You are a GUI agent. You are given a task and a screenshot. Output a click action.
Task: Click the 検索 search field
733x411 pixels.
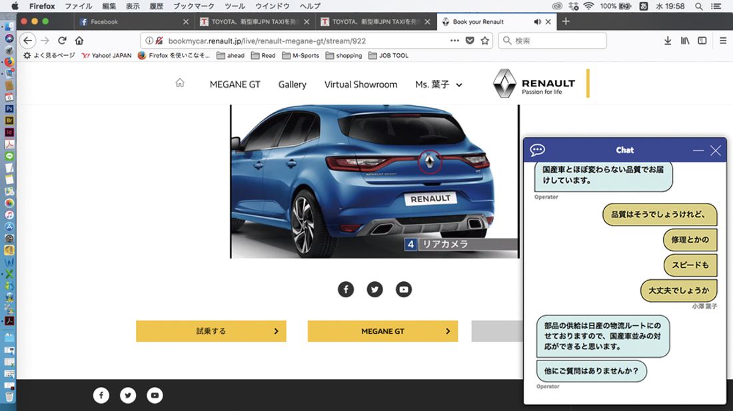coord(552,41)
